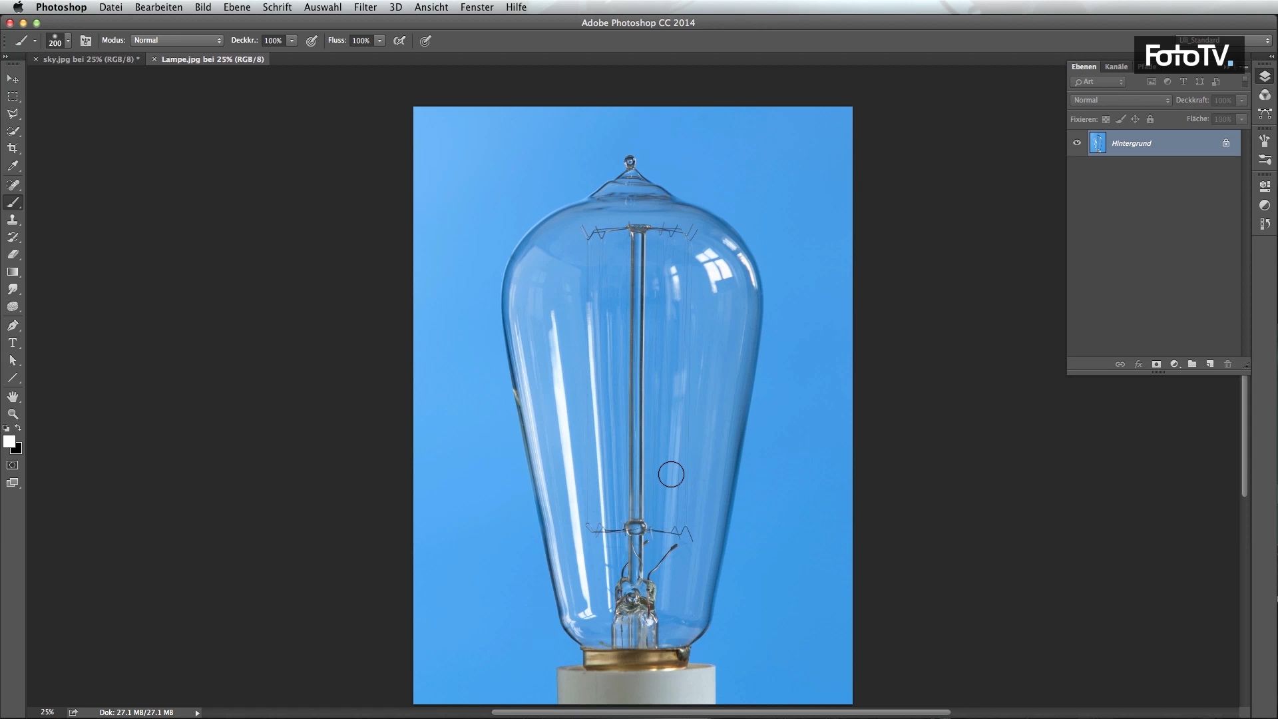Select the Move tool
This screenshot has width=1278, height=719.
13,79
